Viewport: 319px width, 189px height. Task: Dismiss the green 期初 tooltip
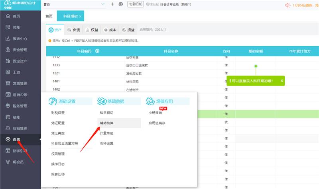tap(282, 80)
